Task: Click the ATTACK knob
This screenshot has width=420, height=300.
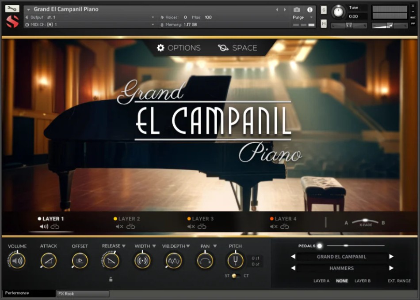Action: [49, 261]
